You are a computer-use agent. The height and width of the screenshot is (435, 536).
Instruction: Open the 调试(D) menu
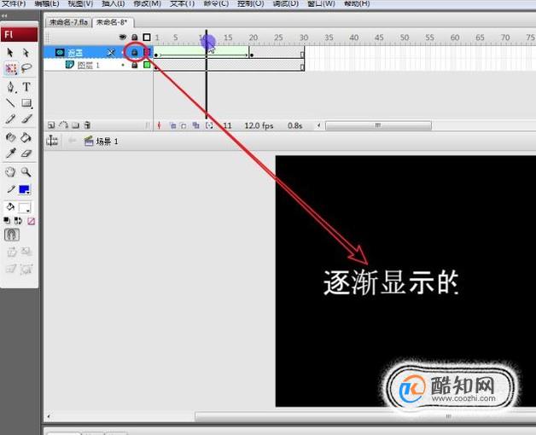coord(286,3)
